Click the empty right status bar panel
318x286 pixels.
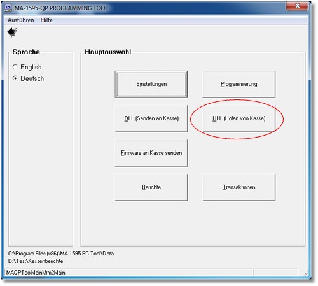point(276,273)
